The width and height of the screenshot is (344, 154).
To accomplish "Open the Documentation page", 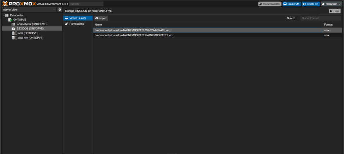I will 270,4.
